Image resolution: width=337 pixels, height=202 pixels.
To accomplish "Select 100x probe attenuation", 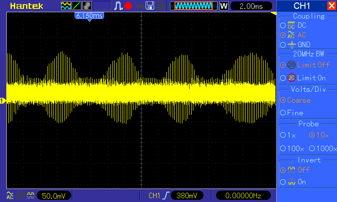I will coord(283,148).
